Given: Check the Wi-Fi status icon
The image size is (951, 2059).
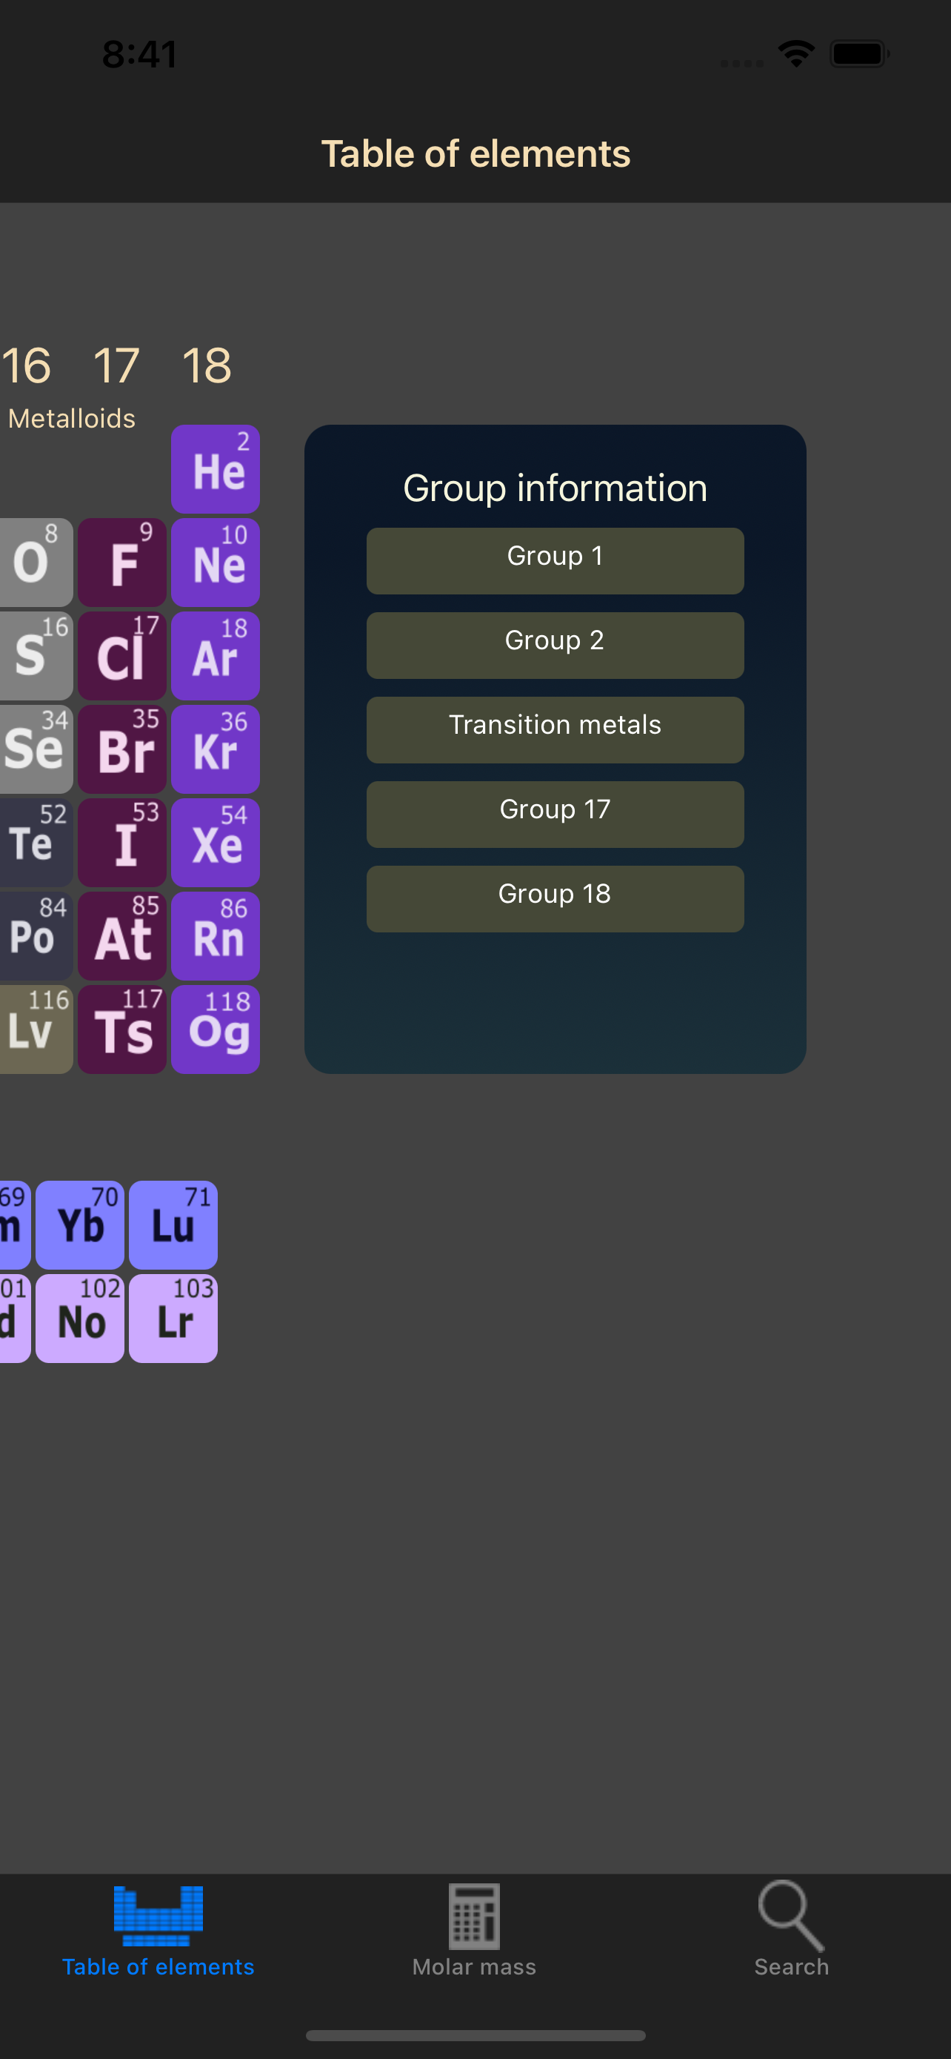Looking at the screenshot, I should (x=796, y=54).
